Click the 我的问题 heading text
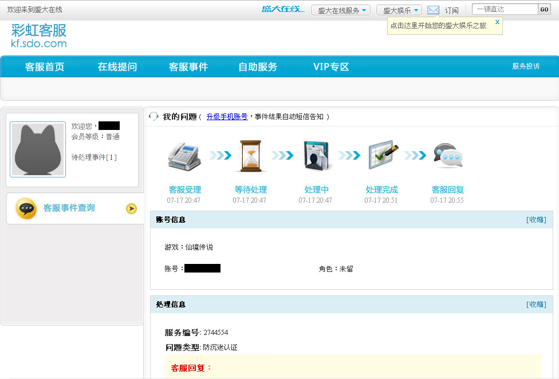 pyautogui.click(x=180, y=116)
